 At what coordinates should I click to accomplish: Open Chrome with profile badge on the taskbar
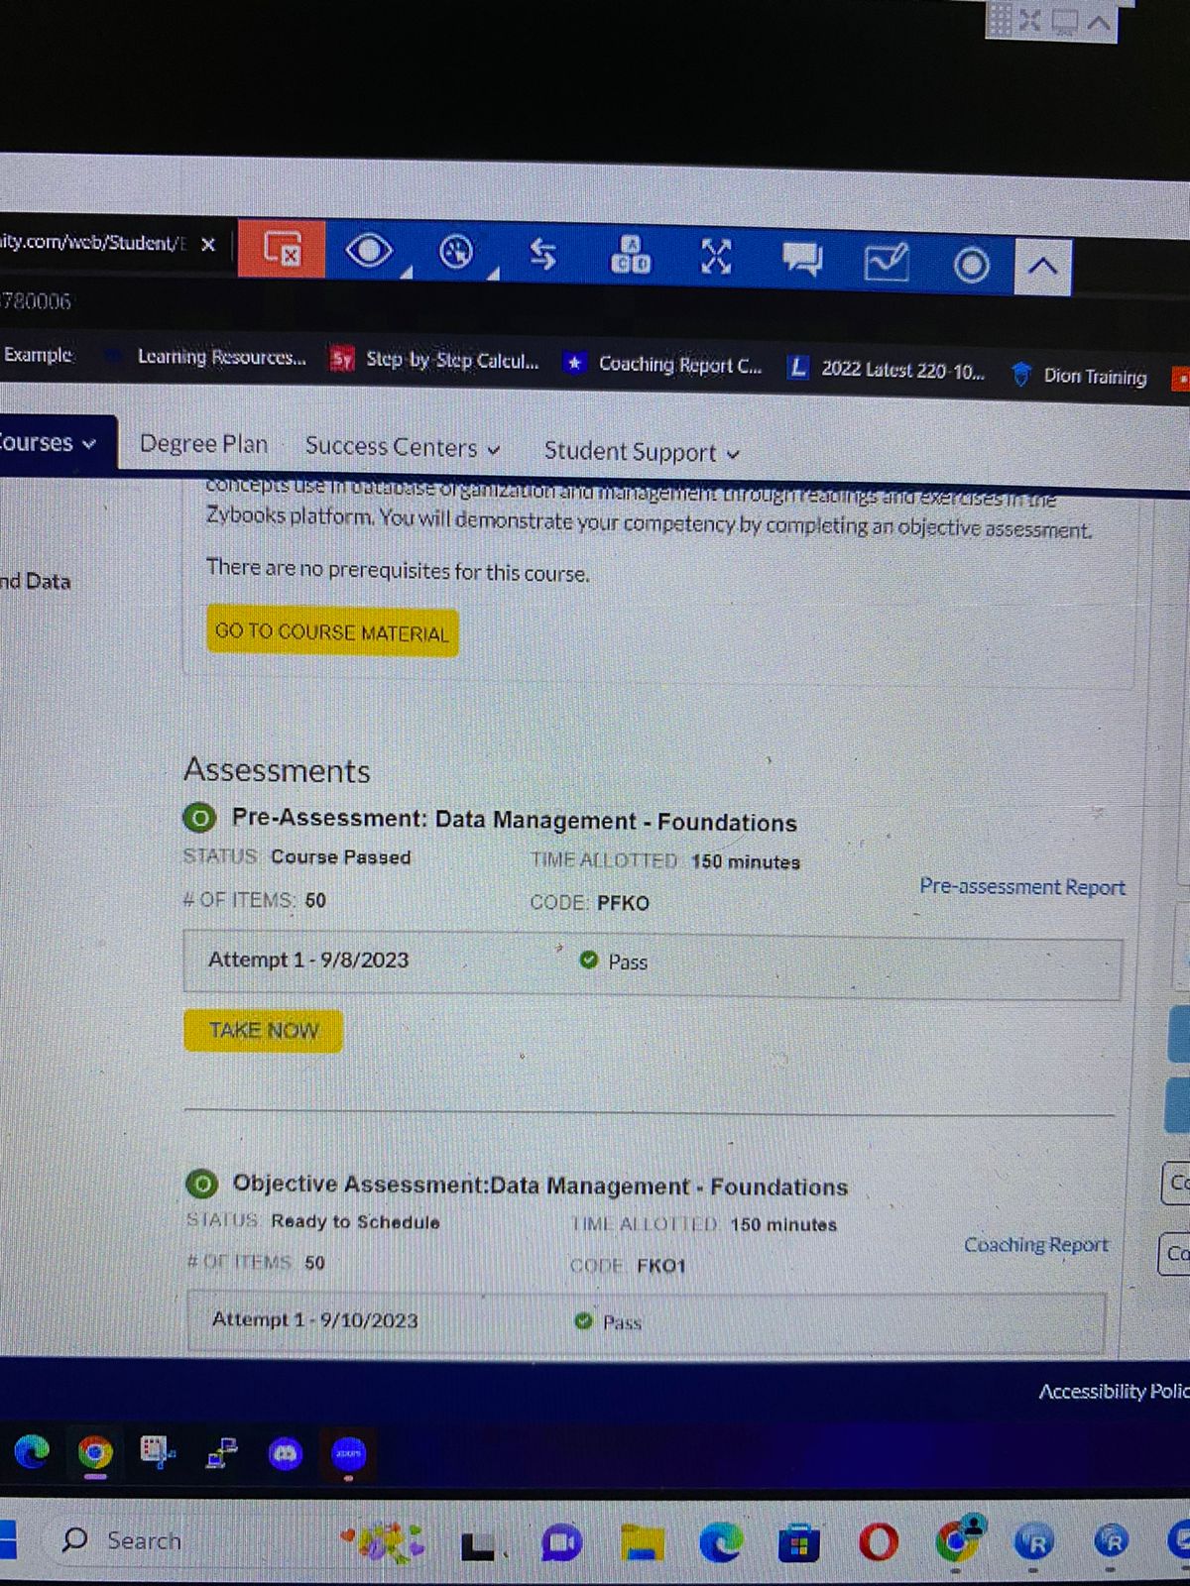click(x=958, y=1539)
